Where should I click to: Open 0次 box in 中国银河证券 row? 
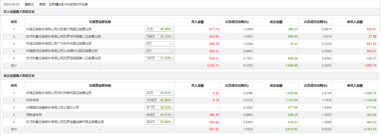(x=159, y=51)
